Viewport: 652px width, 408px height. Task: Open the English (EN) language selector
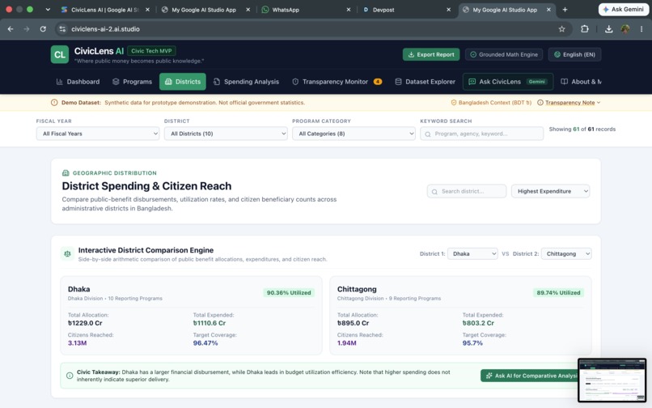[x=574, y=54]
